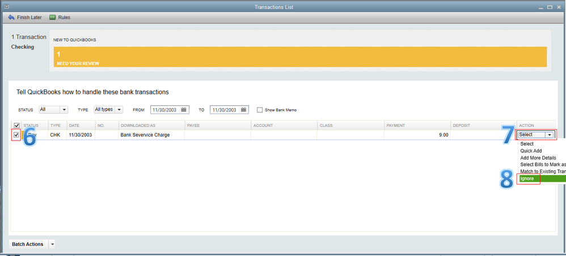Open calendar picker for TO date
Screen dimensions: 566x256
pos(243,110)
